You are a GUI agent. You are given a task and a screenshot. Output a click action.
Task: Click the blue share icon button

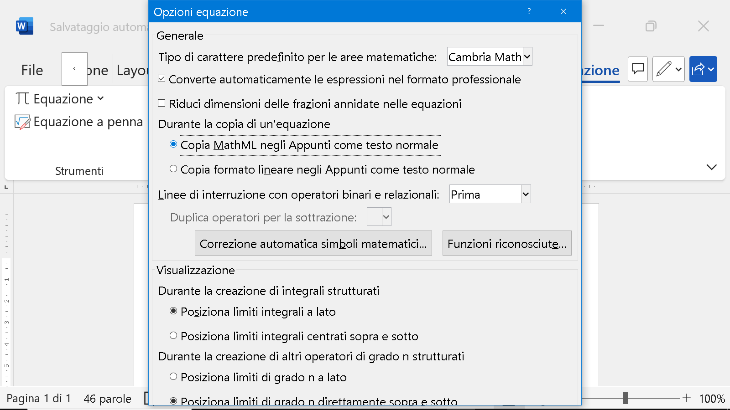pyautogui.click(x=699, y=69)
